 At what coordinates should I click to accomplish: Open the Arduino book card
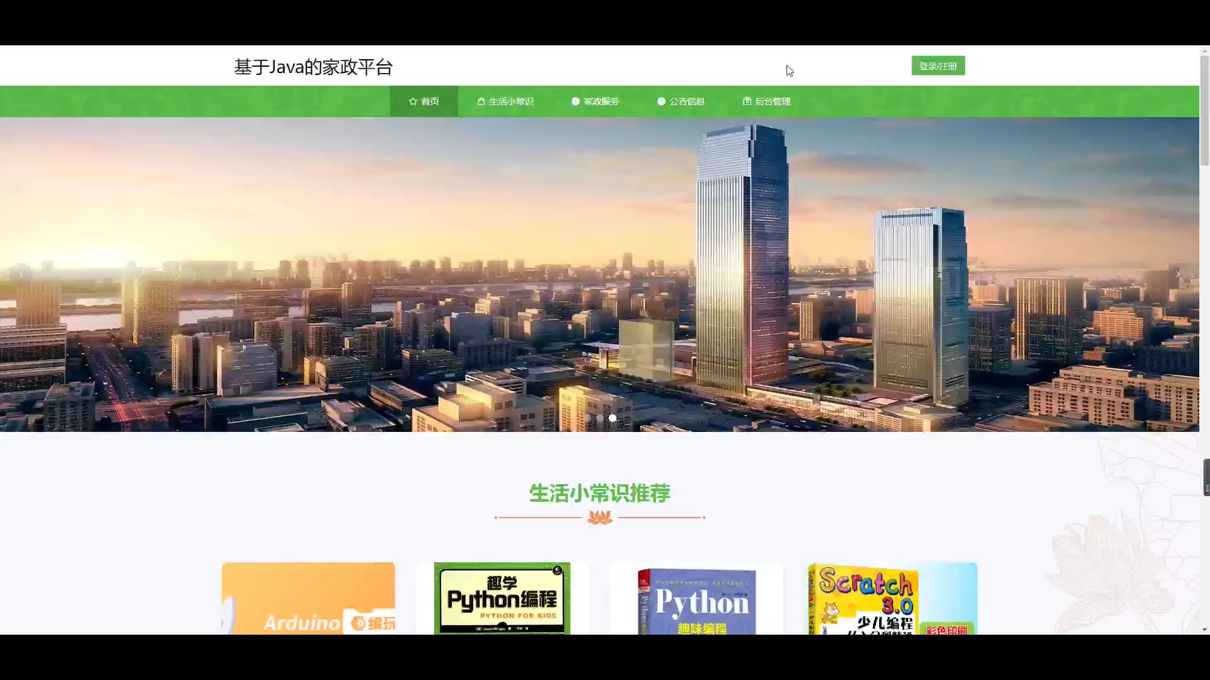click(x=308, y=598)
